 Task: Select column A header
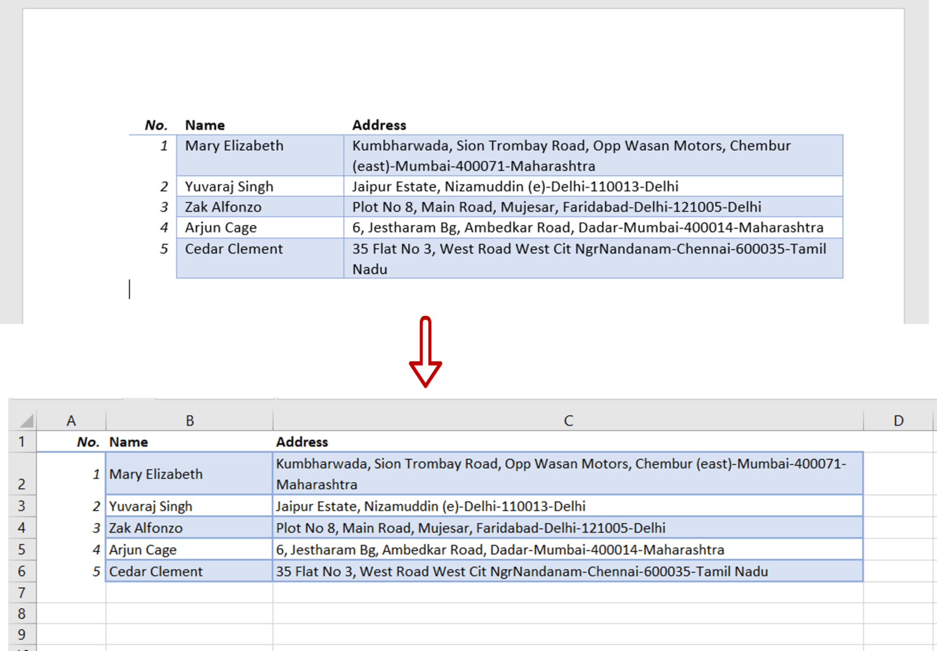71,420
